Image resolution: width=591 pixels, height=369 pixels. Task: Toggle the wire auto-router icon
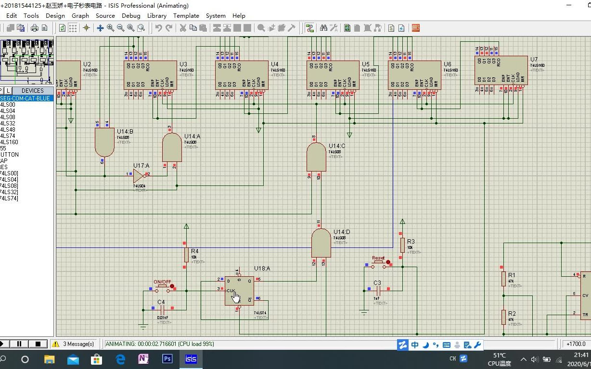[x=309, y=28]
